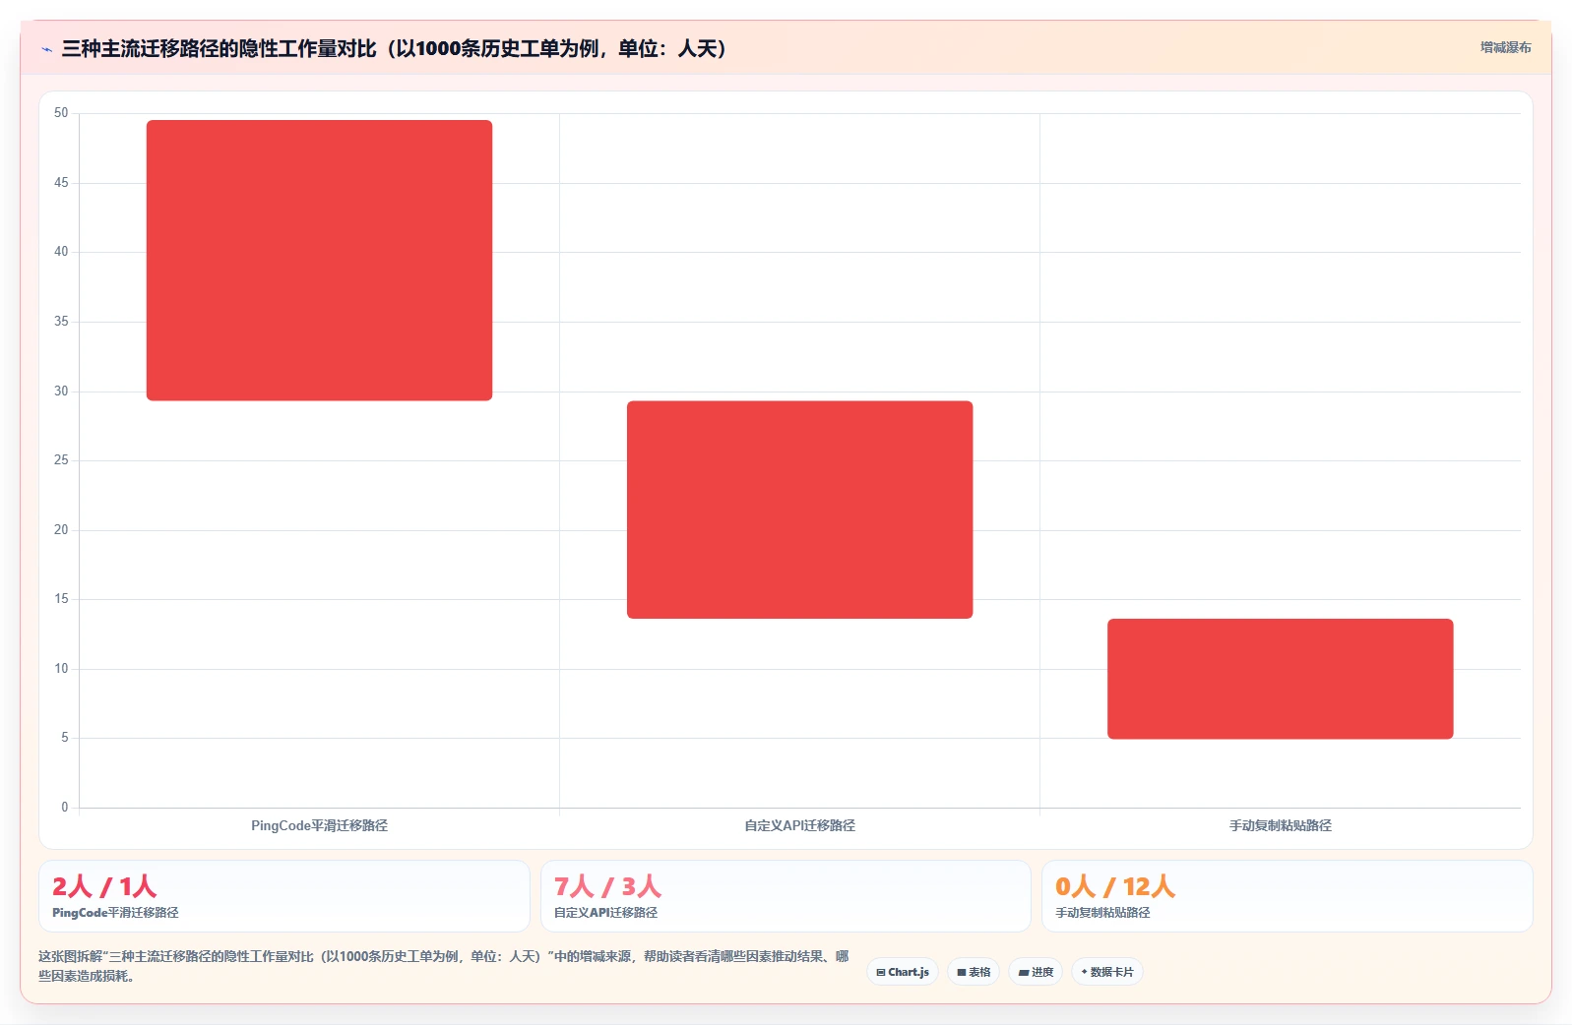Click the red bar for 手动复制粘贴路径
Viewport: 1572px width, 1025px height.
click(x=1280, y=679)
